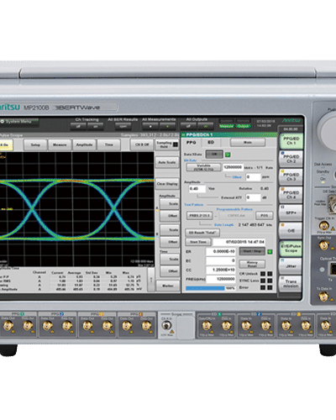Toggle the Data/XData ON output button
The height and width of the screenshot is (420, 336).
214,155
